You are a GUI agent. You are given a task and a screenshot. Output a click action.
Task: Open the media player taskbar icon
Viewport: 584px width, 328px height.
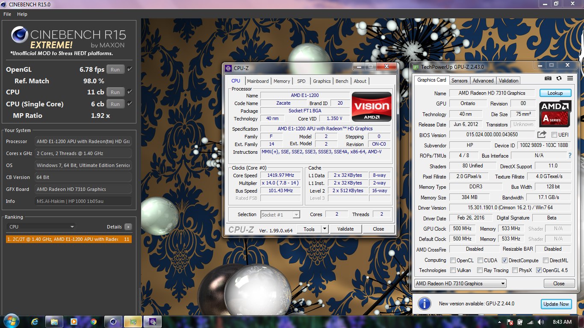click(x=74, y=322)
